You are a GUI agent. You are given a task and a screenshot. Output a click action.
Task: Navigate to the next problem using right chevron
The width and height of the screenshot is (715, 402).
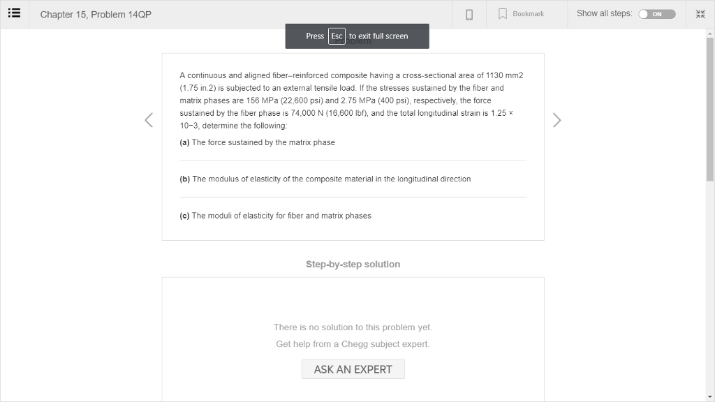pyautogui.click(x=556, y=119)
